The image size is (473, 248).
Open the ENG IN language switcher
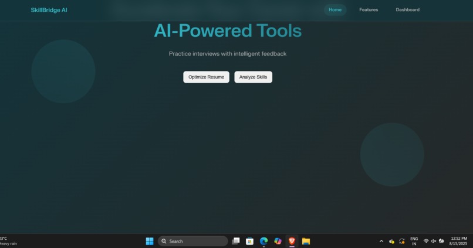414,241
